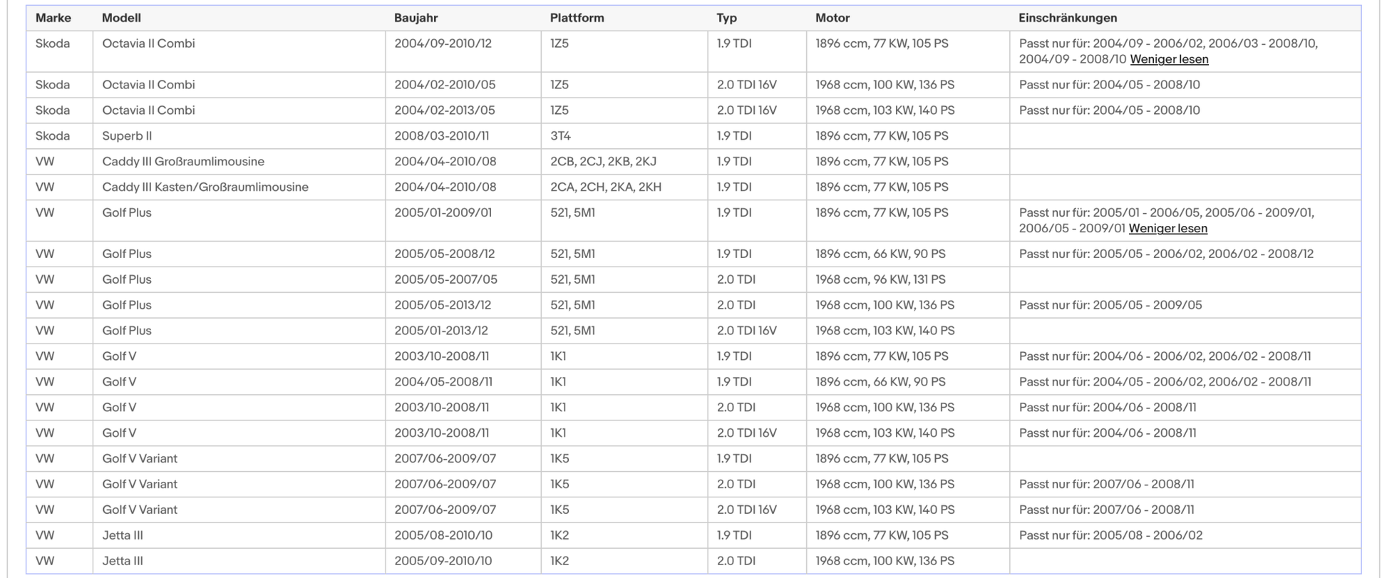Click platform cell 2CA, 2CH, 2KA, 2KH
This screenshot has width=1387, height=578.
[x=605, y=187]
